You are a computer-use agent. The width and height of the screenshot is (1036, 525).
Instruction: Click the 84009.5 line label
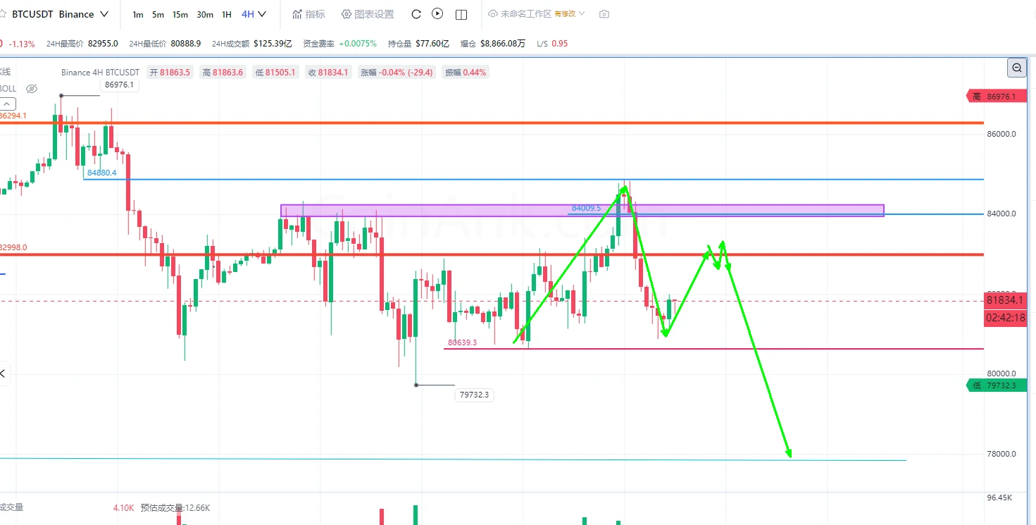tap(586, 208)
